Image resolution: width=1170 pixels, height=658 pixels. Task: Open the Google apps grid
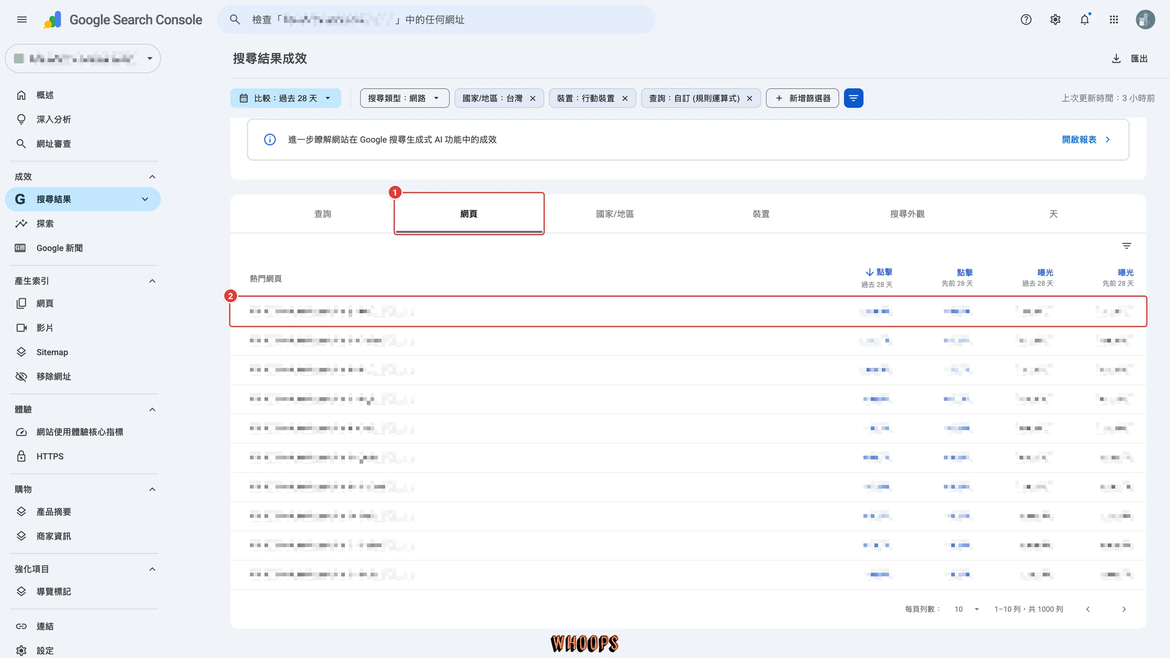1114,19
